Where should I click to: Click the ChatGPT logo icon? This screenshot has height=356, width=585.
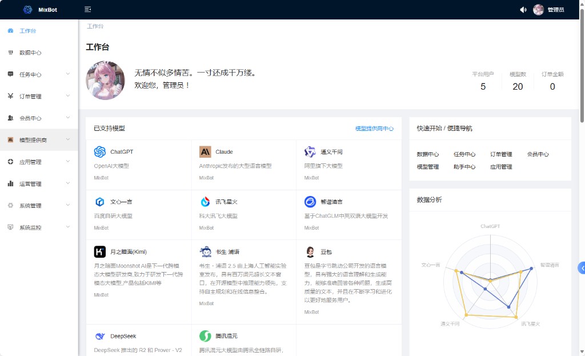click(x=100, y=152)
